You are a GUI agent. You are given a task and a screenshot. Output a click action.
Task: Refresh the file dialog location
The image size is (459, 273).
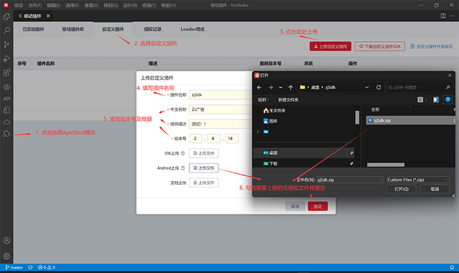[x=379, y=87]
